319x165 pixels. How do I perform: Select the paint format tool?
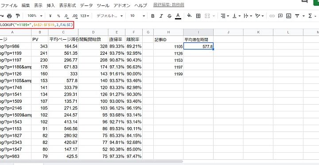[18, 16]
